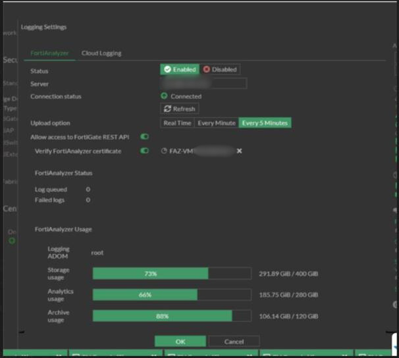Refresh the connection status

pos(179,109)
